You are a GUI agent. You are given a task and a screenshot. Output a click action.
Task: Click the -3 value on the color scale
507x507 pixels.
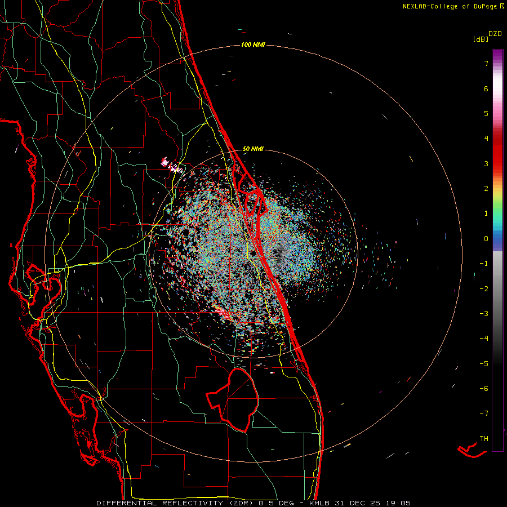pyautogui.click(x=484, y=314)
